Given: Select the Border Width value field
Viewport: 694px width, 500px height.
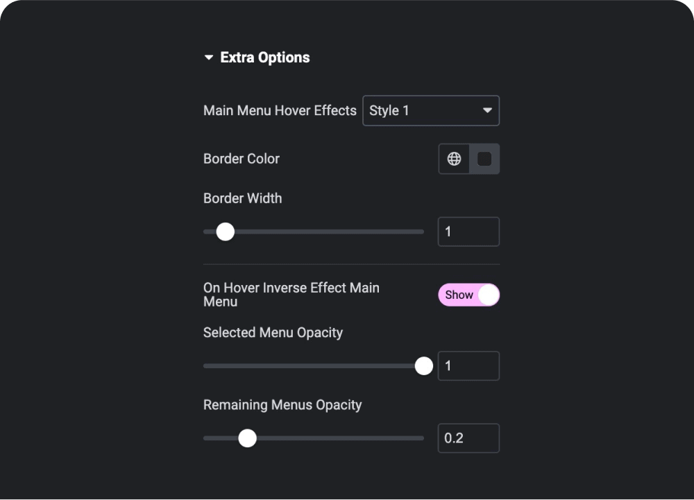Looking at the screenshot, I should (x=468, y=232).
